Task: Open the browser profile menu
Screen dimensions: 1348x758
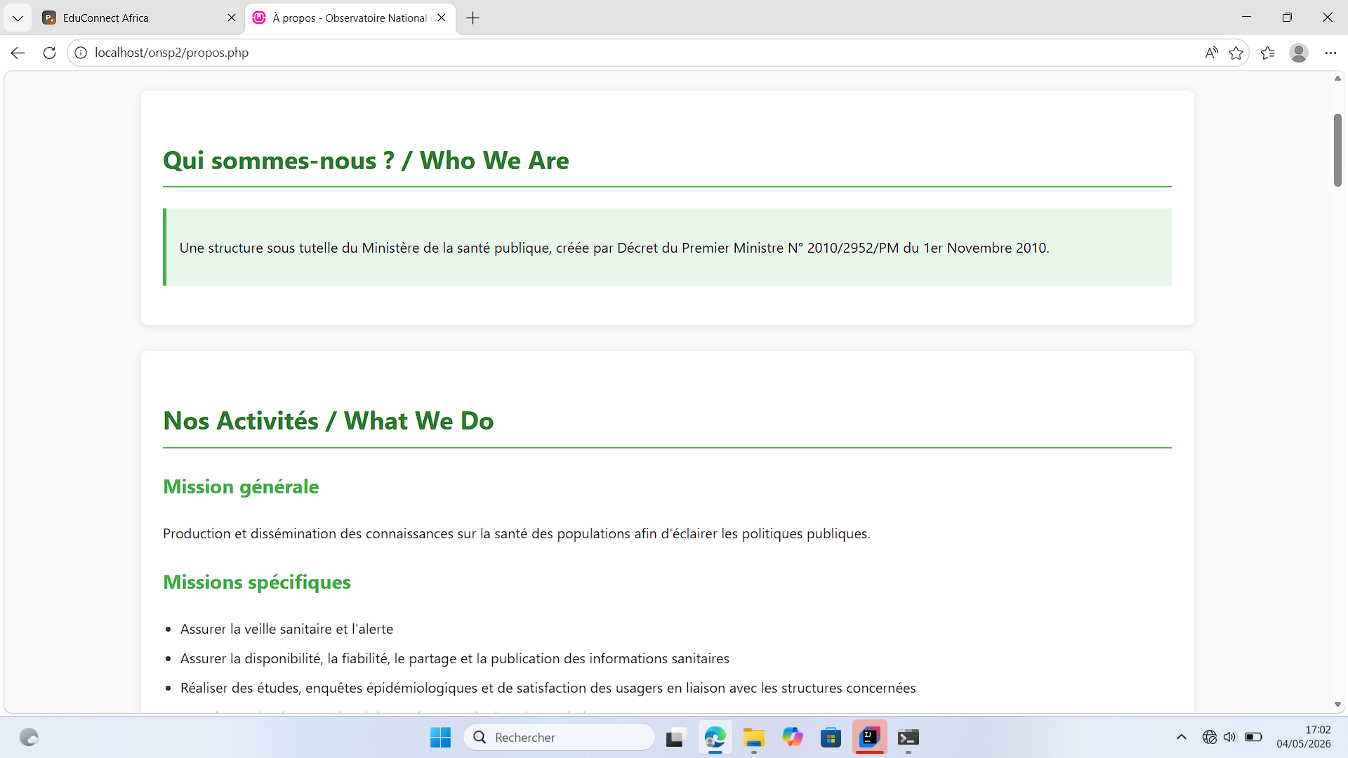Action: point(1299,53)
